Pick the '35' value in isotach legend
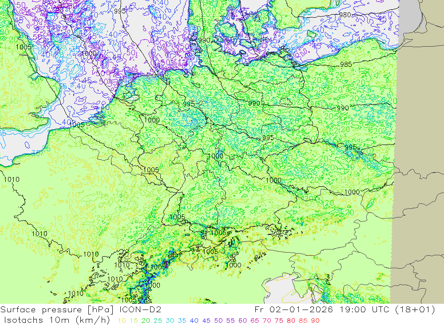The image size is (444, 326). [x=182, y=321]
